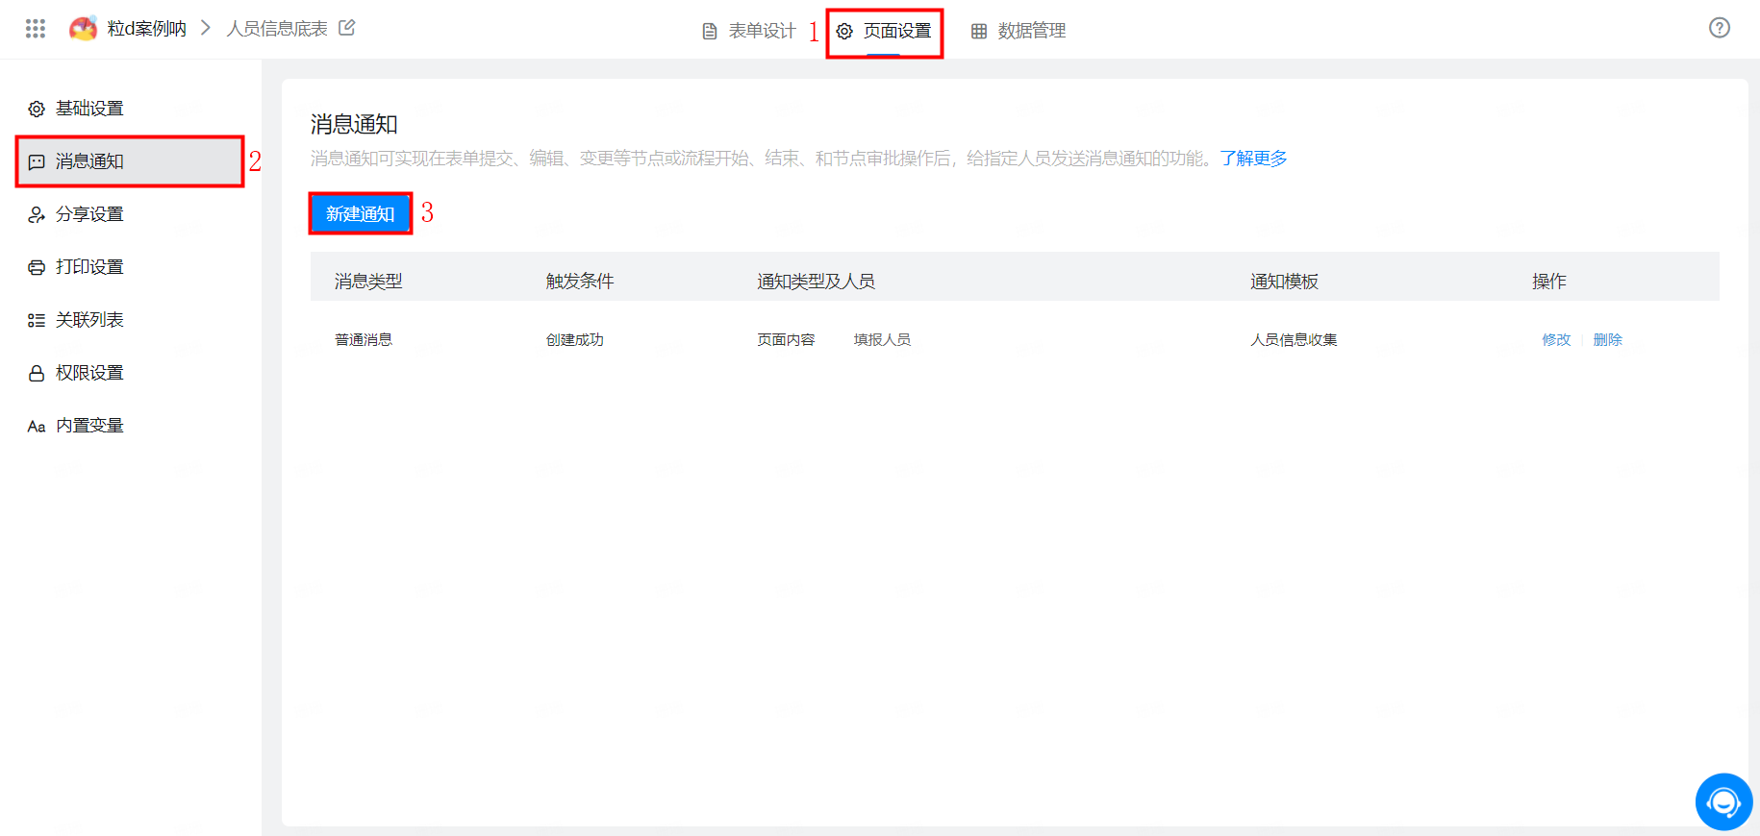Click the 粒d案例呐 breadcrumb
Image resolution: width=1760 pixels, height=836 pixels.
tap(147, 29)
